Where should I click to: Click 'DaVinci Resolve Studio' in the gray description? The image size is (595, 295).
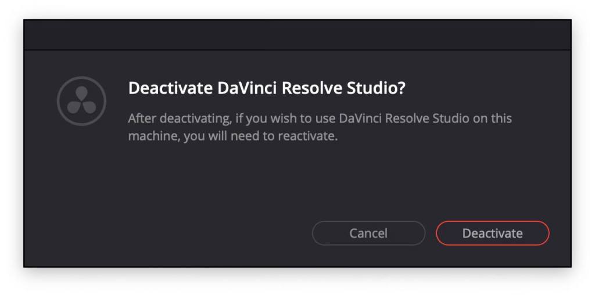(404, 118)
